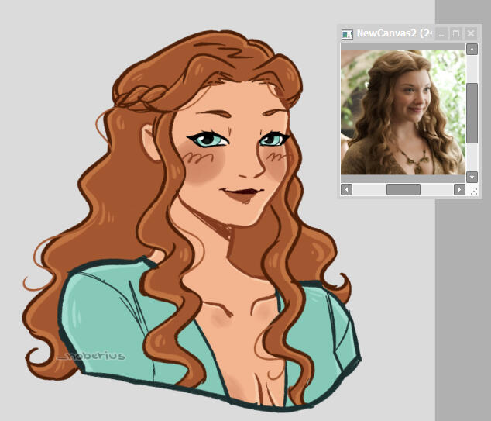The image size is (491, 421).
Task: Click the horizontal scrollbar thumb in NewCanvas2
Action: (x=403, y=189)
